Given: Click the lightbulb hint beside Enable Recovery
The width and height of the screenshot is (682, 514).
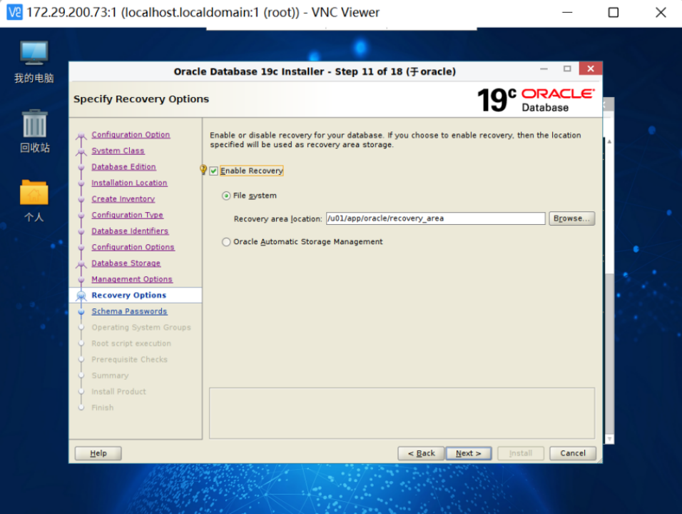Looking at the screenshot, I should [x=203, y=170].
